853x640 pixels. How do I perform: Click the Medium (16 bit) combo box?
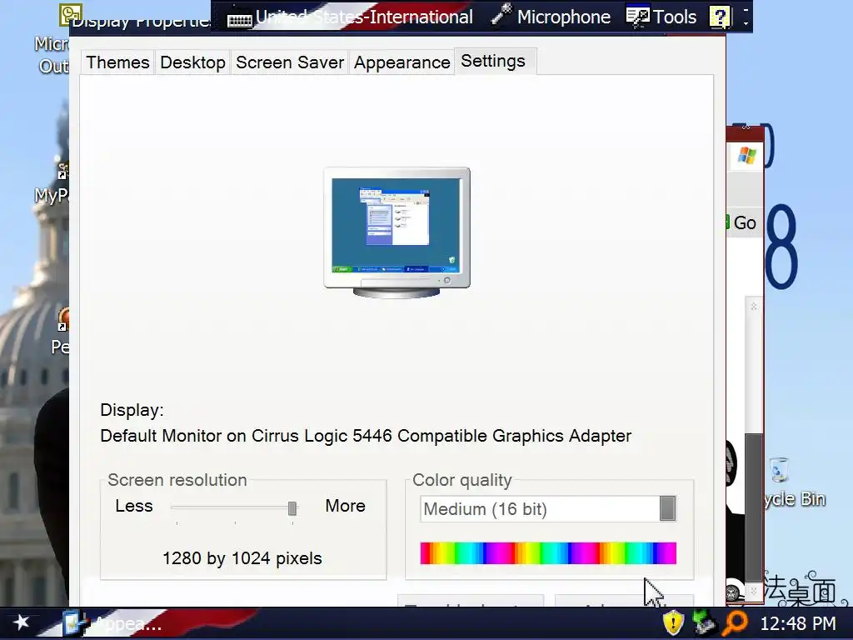coord(548,509)
